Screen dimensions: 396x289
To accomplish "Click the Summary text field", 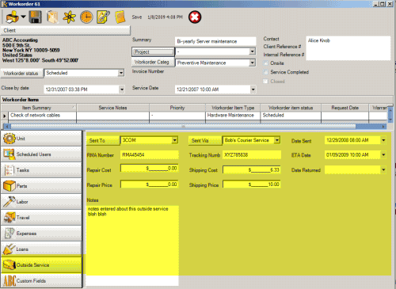I will 215,41.
